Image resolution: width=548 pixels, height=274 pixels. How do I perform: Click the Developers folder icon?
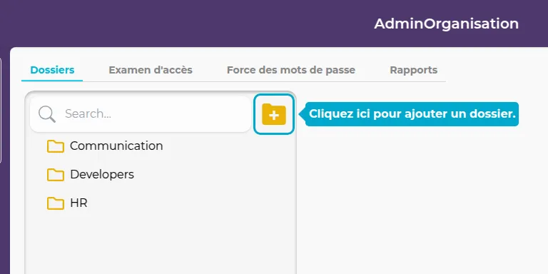click(56, 175)
